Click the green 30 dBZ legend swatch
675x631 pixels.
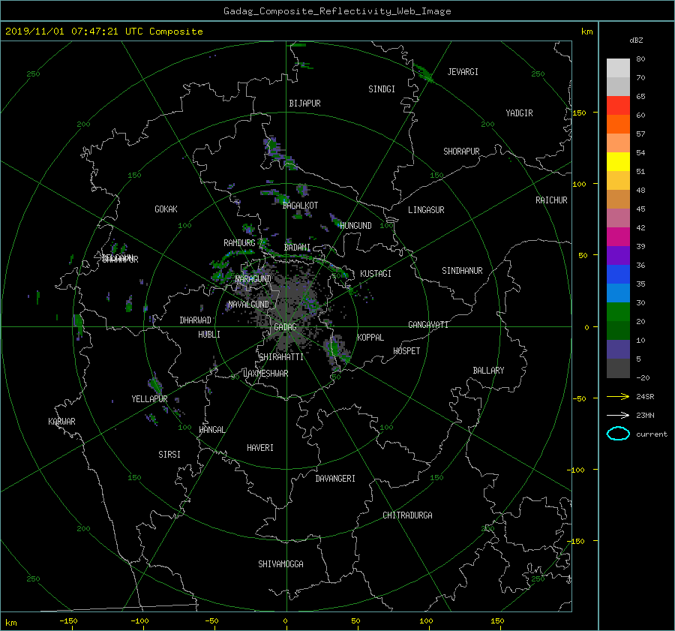[x=618, y=312]
